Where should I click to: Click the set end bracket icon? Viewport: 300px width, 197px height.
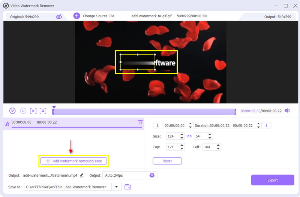coord(266,125)
